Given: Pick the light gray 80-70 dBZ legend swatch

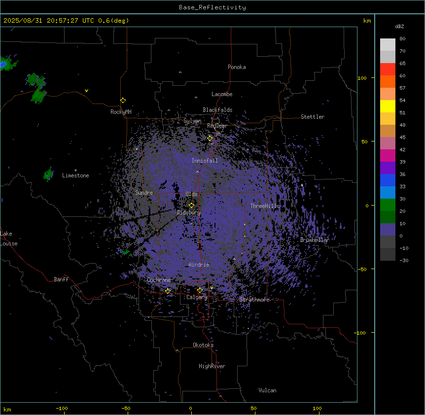Looking at the screenshot, I should click(388, 45).
